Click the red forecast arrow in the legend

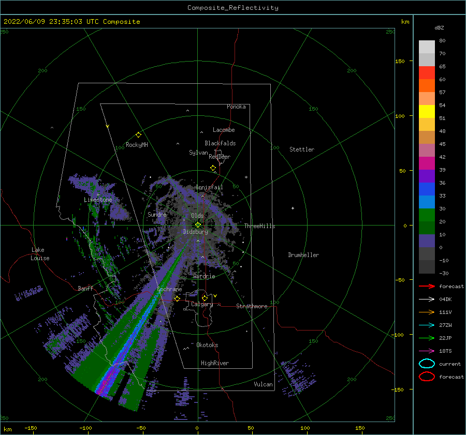(x=427, y=286)
